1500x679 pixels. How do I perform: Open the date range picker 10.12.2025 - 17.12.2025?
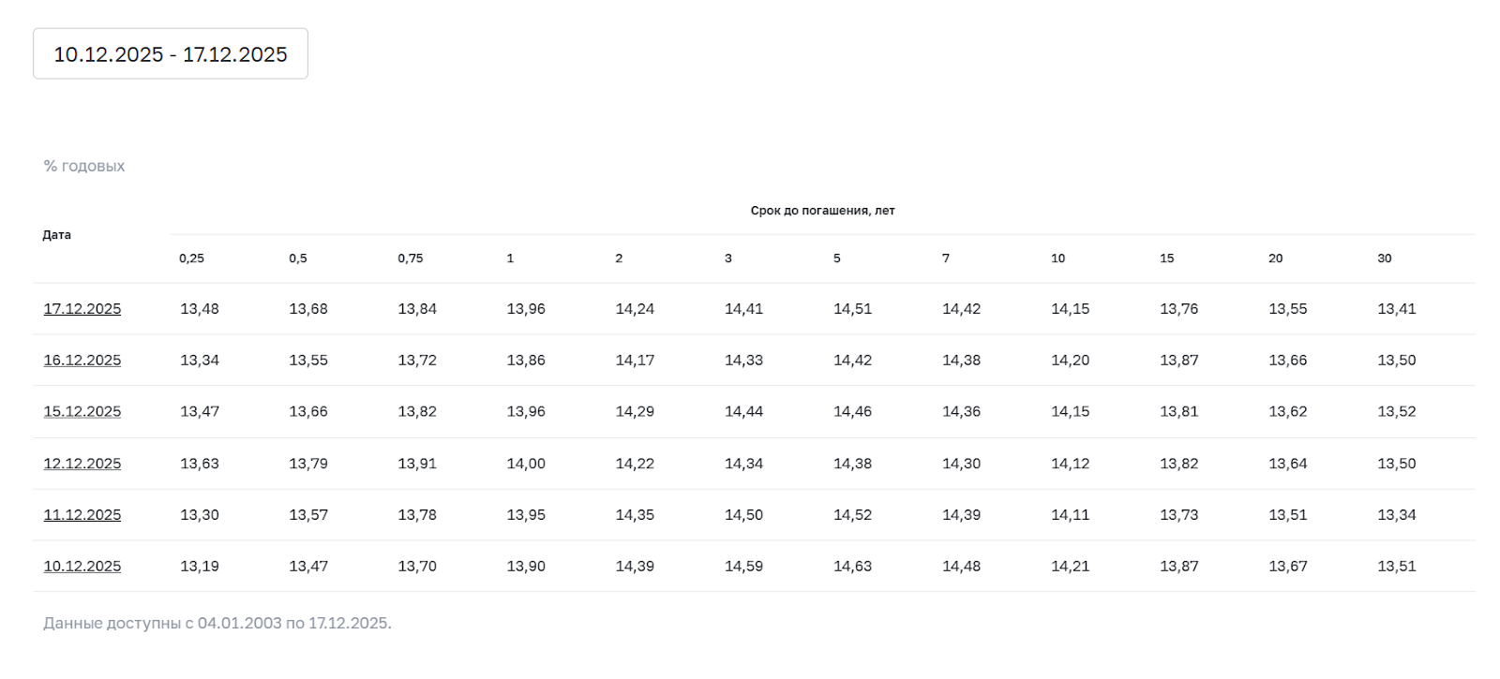pyautogui.click(x=170, y=54)
